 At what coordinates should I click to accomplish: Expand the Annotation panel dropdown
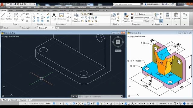[61, 24]
